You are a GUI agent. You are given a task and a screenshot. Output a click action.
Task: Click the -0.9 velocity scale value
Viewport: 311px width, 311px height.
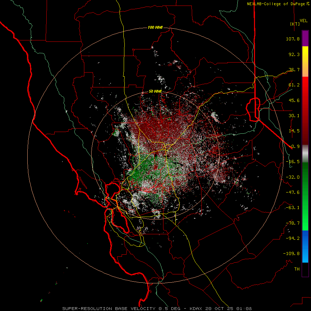coord(294,147)
